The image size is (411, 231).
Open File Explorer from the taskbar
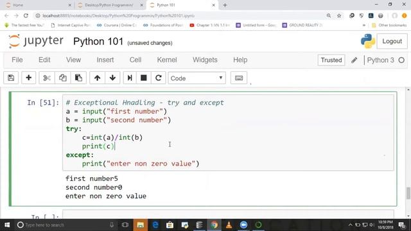point(141,225)
